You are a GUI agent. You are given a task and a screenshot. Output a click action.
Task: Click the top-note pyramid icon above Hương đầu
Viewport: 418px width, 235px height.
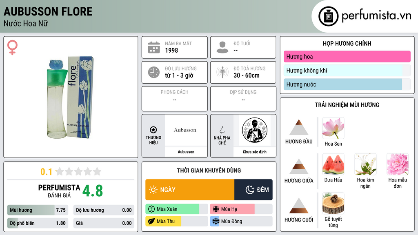[298, 127]
